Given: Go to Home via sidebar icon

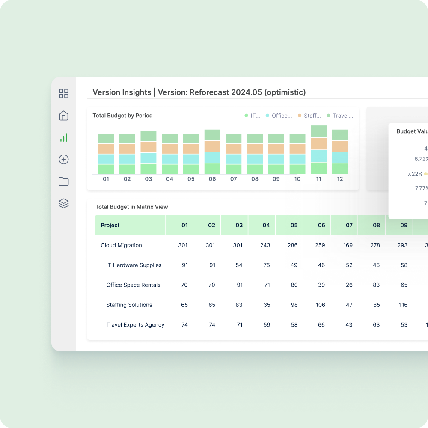Looking at the screenshot, I should coord(64,116).
